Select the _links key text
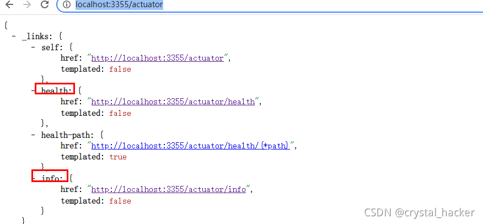 tap(35, 36)
